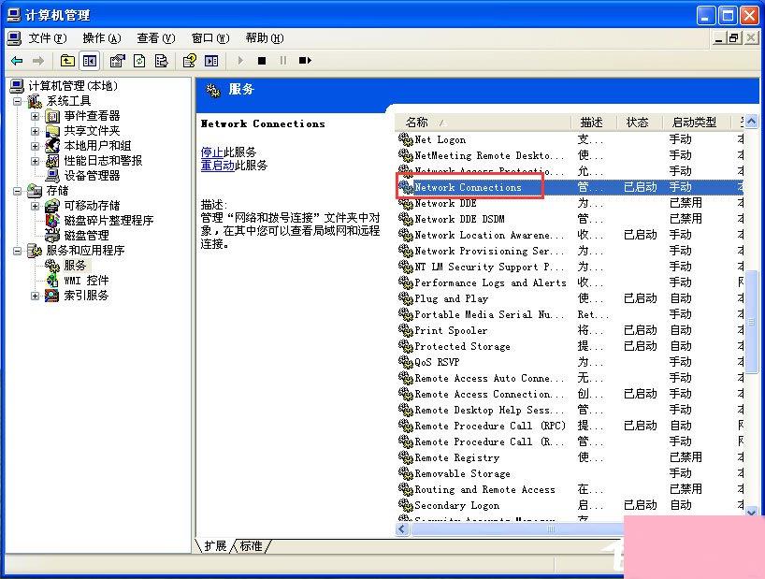Image resolution: width=765 pixels, height=579 pixels.
Task: Expand the 本地用户和组 node
Action: [x=35, y=146]
